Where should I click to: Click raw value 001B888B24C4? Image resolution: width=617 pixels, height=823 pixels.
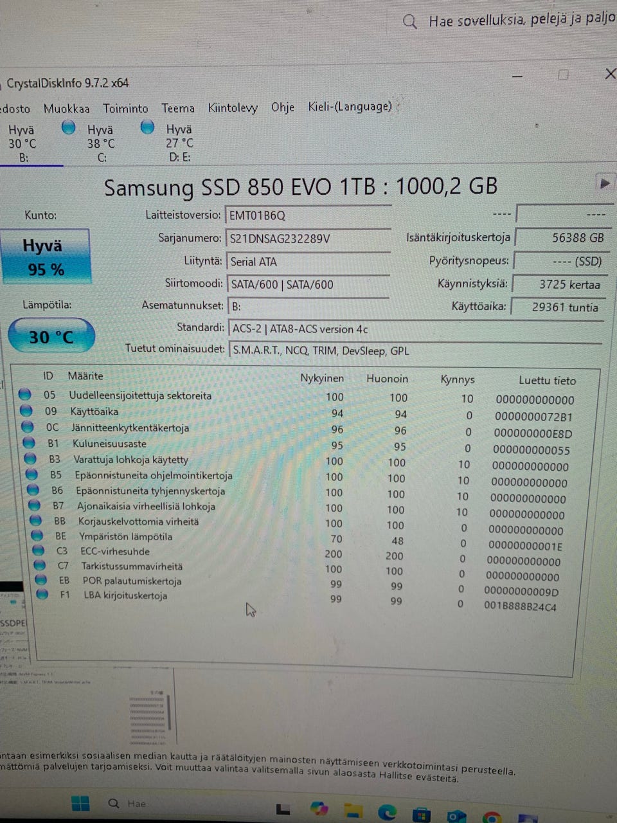click(520, 606)
